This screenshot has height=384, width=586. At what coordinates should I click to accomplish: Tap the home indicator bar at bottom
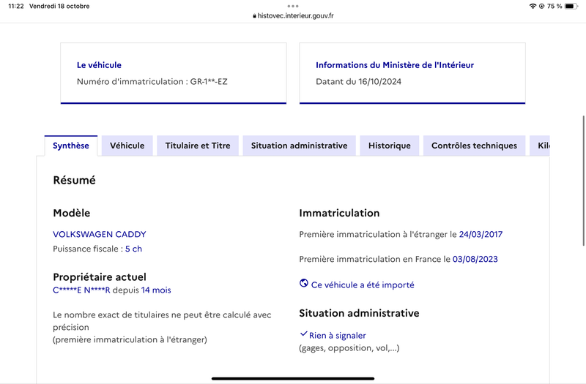[293, 378]
